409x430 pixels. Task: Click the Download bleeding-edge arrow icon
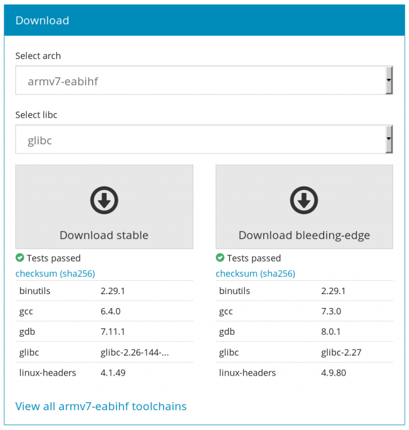[304, 200]
